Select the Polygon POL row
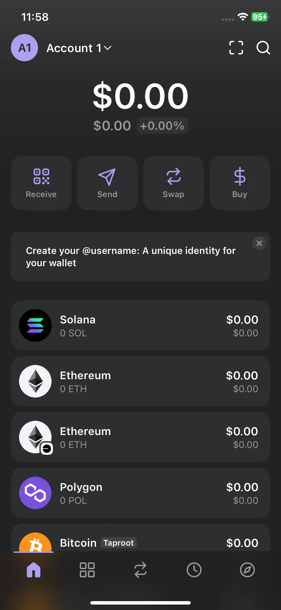This screenshot has width=281, height=610. tap(140, 493)
